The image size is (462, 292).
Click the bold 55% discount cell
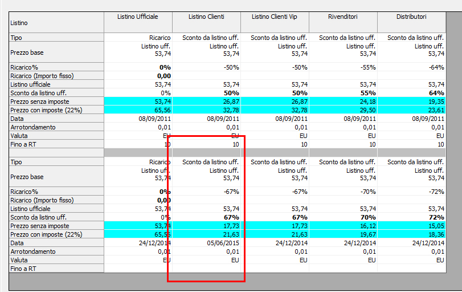point(343,93)
